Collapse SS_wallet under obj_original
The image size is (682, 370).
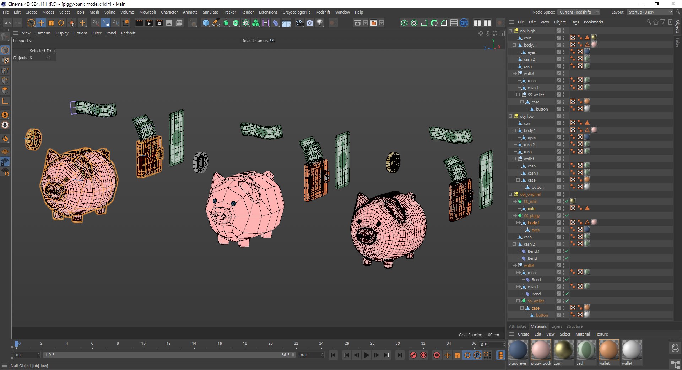pos(518,301)
